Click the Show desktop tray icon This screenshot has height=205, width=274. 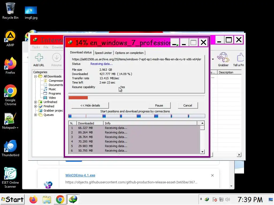pos(271,199)
